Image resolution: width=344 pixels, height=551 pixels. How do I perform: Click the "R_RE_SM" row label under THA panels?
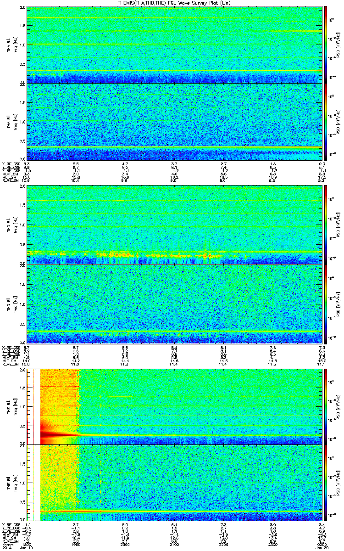tap(10, 181)
